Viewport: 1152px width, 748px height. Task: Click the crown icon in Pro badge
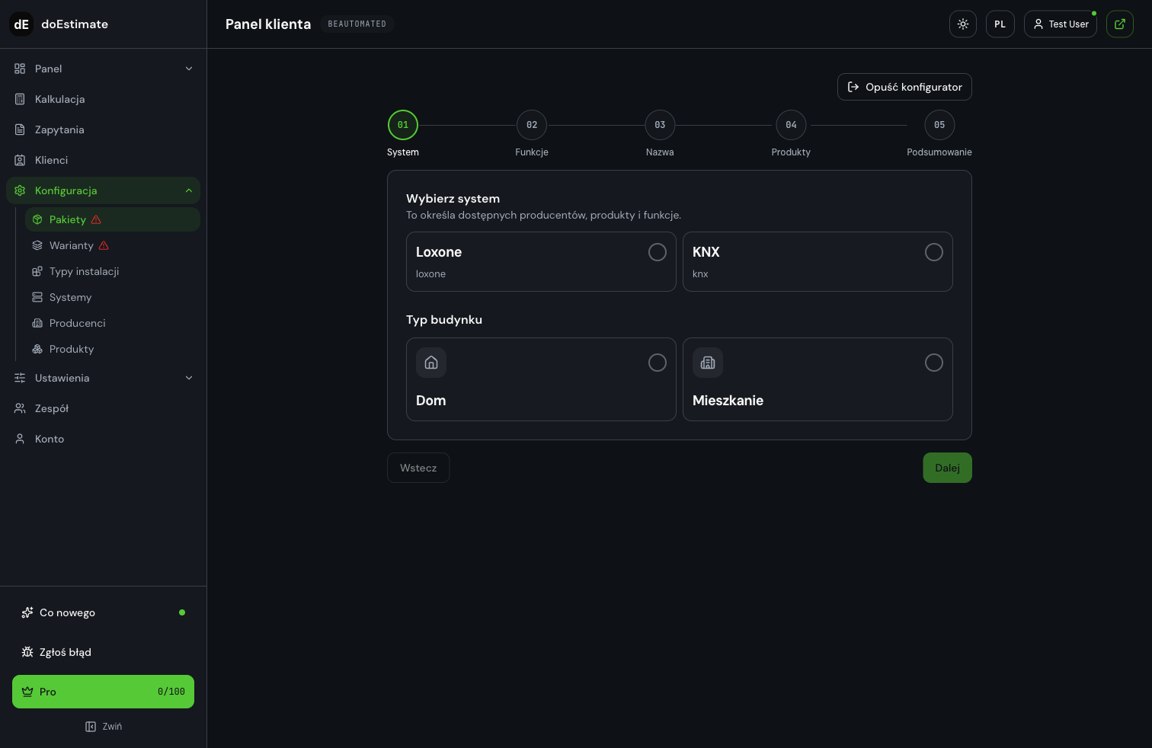click(x=27, y=692)
